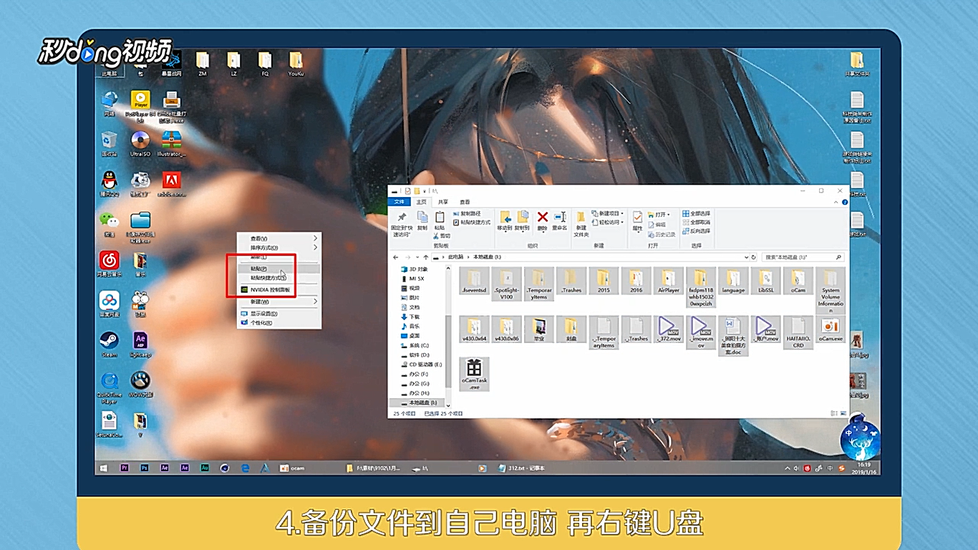Image resolution: width=978 pixels, height=550 pixels.
Task: Expand the 查看(V) submenu arrow
Action: point(315,238)
